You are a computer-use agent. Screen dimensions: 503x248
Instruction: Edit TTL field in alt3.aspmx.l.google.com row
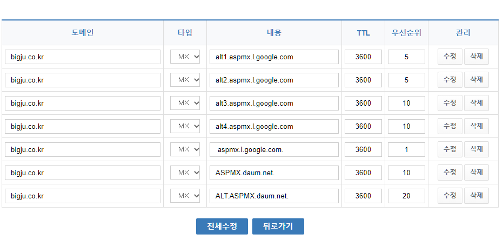364,103
